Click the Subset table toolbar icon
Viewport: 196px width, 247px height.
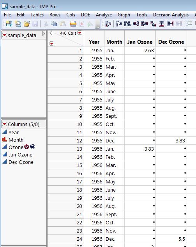tap(119, 24)
